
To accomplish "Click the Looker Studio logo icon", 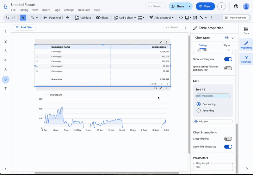I will 6,7.
